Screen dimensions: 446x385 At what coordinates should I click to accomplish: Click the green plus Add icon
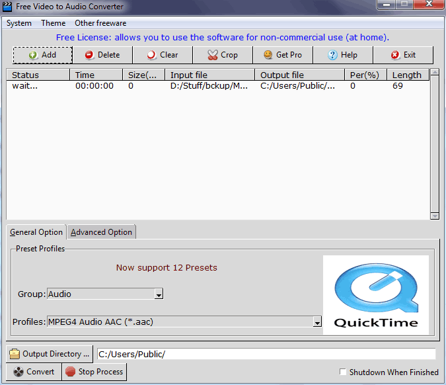pyautogui.click(x=33, y=55)
